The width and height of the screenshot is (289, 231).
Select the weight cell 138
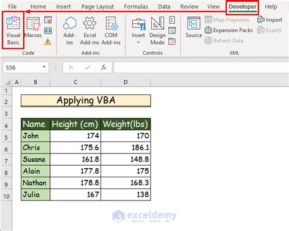[126, 194]
